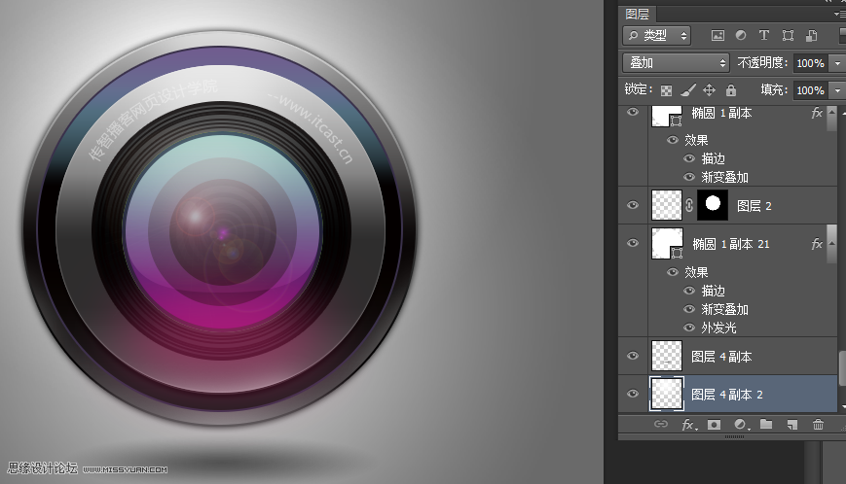This screenshot has width=846, height=484.
Task: Click the type layer filter icon
Action: click(764, 36)
